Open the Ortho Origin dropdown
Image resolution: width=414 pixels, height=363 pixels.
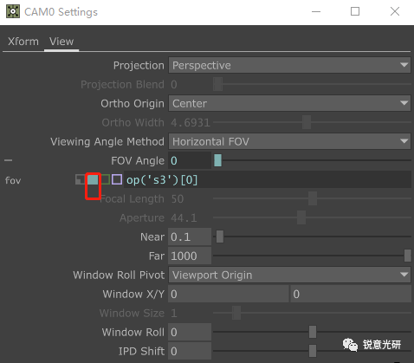289,103
